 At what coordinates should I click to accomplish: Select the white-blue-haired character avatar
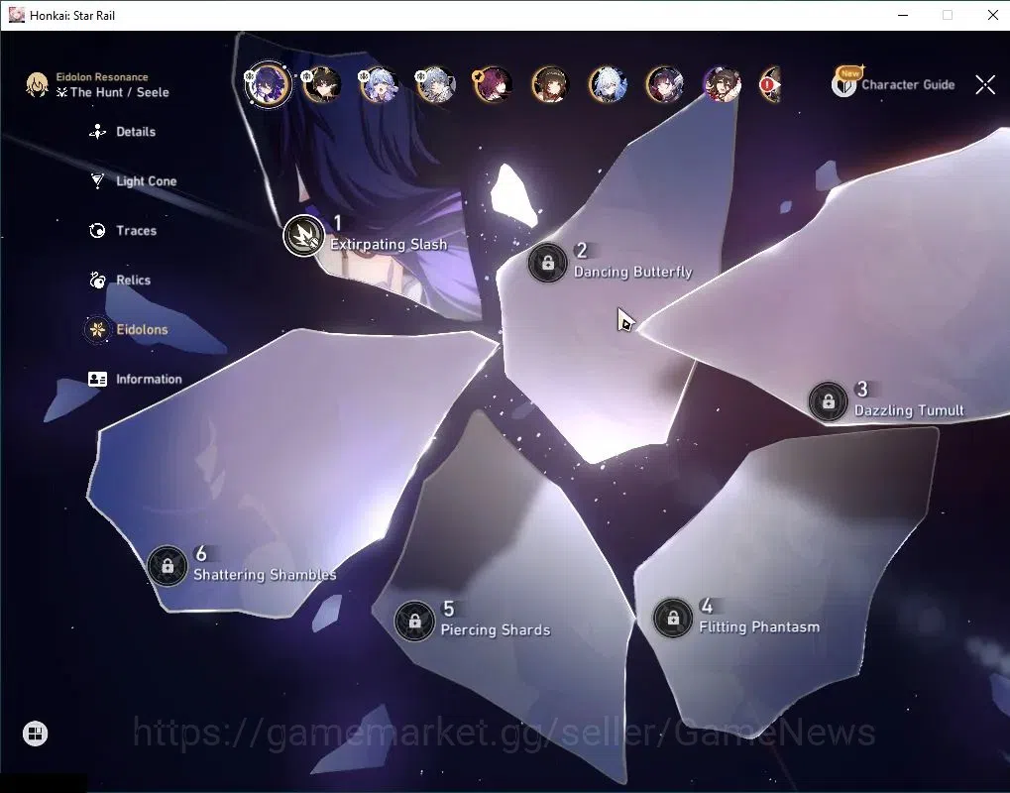coord(608,84)
